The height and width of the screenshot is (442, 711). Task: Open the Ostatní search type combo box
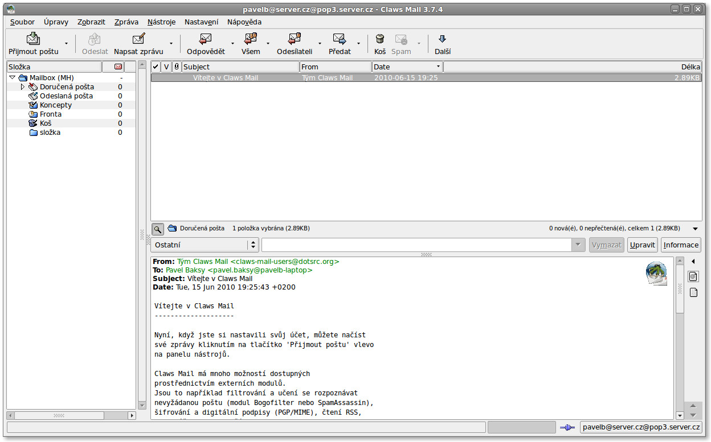[x=205, y=245]
